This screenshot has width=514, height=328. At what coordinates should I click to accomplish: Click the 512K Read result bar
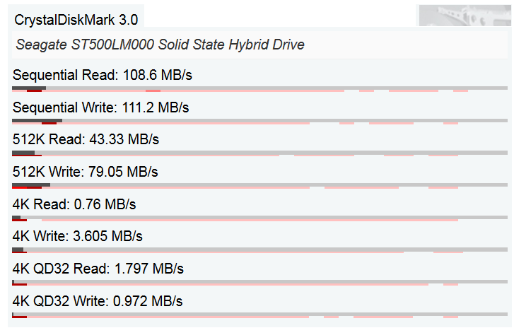259,153
